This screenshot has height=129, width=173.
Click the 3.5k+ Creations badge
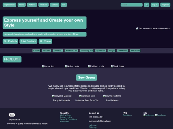click(29, 41)
